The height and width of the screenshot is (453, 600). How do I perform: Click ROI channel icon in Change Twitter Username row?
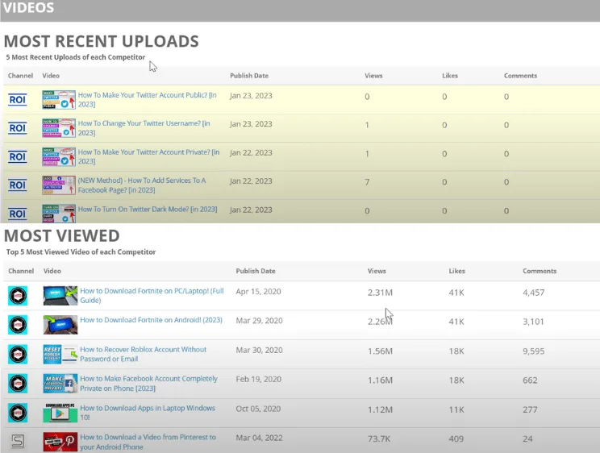click(18, 128)
